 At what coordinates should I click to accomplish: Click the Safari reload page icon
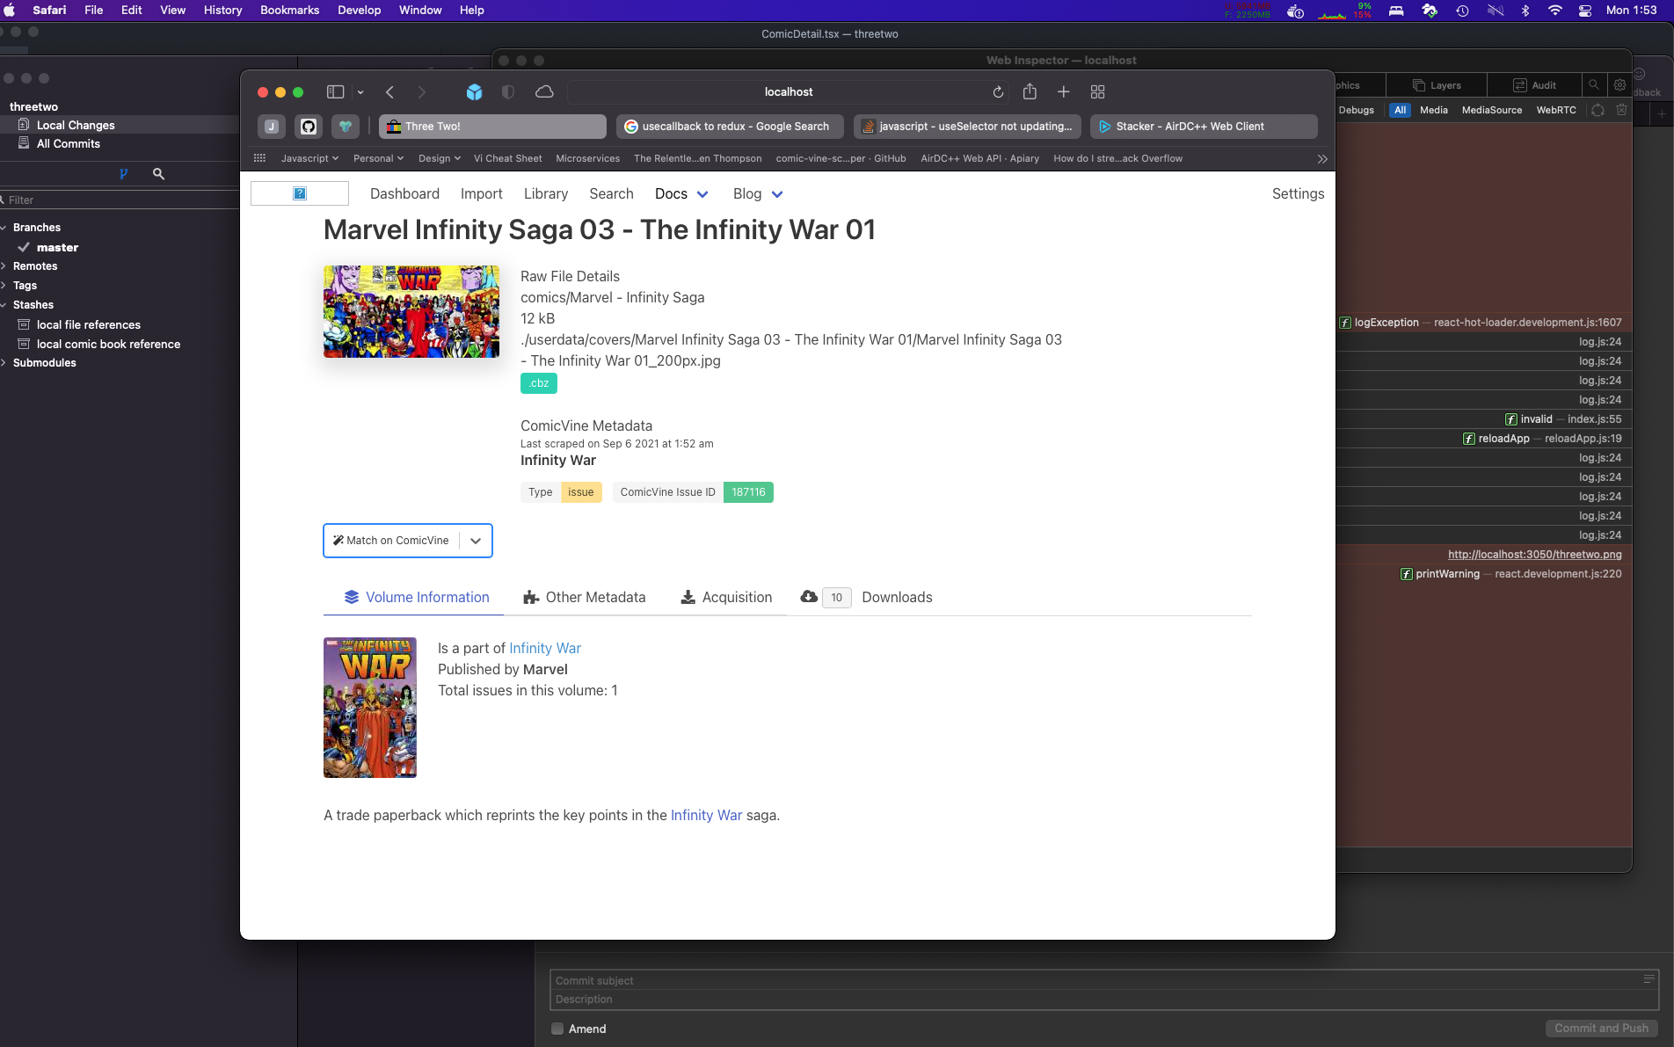pos(998,92)
